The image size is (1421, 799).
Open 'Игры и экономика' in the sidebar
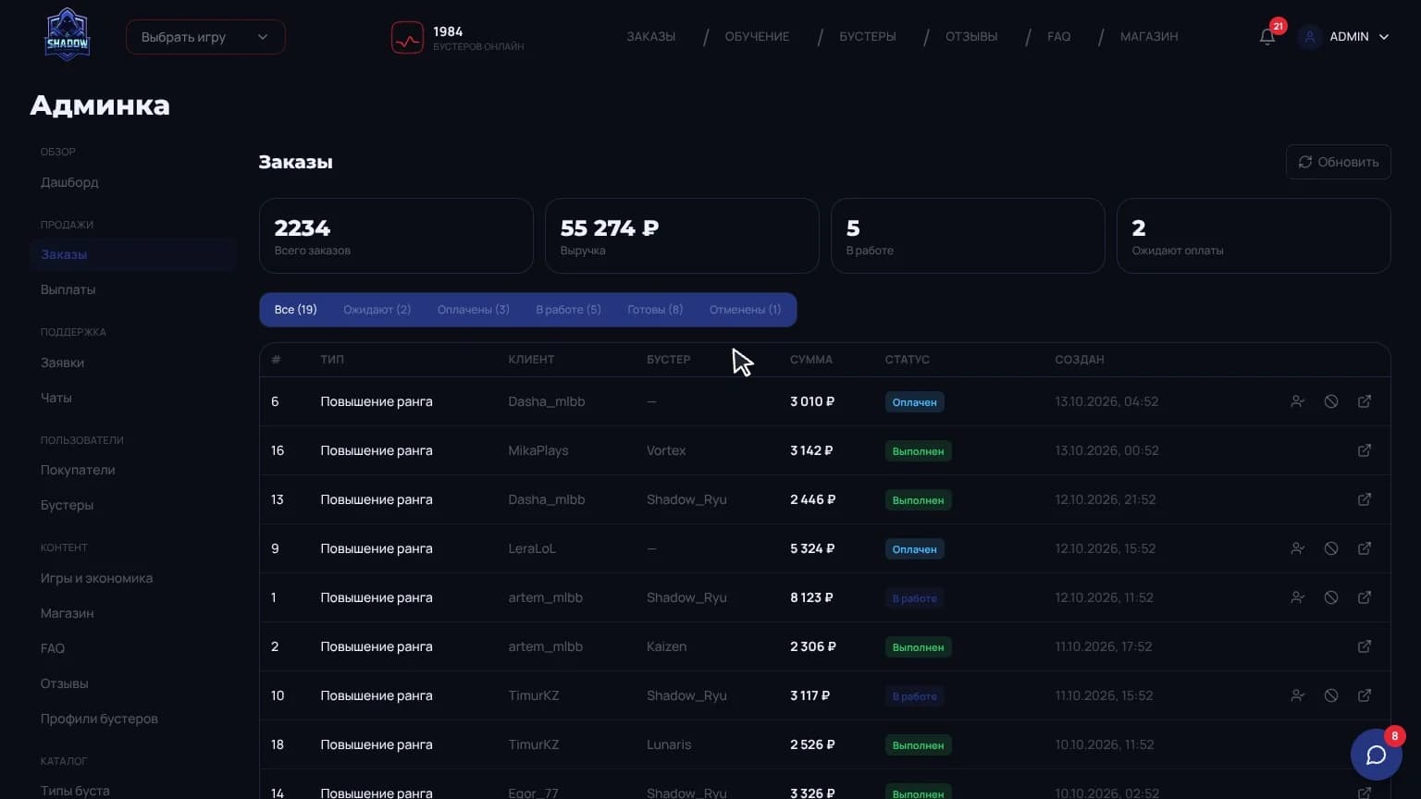pyautogui.click(x=96, y=578)
